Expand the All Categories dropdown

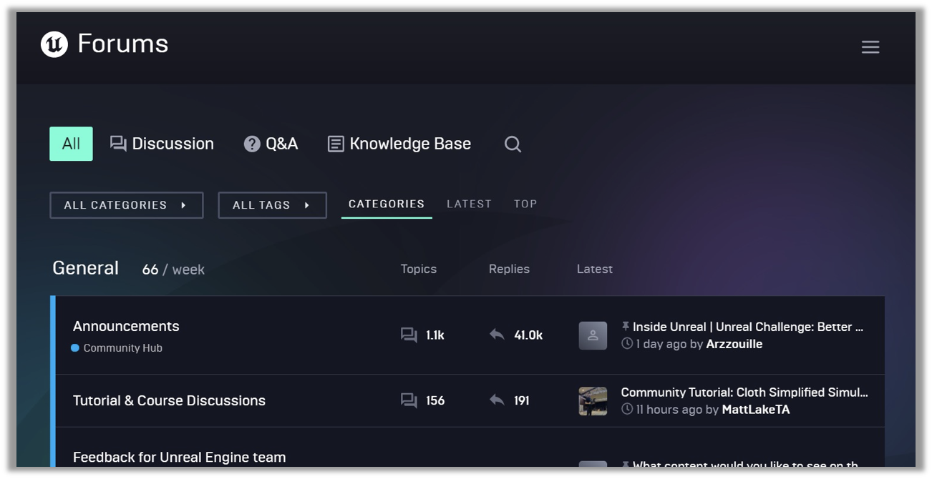127,205
